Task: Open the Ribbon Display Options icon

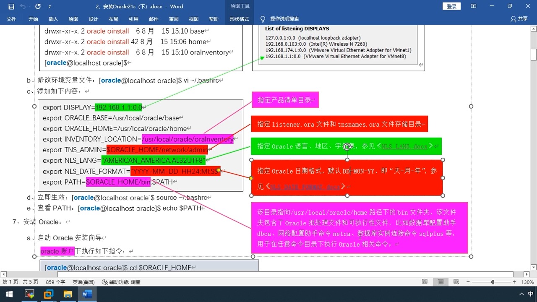Action: (x=473, y=6)
